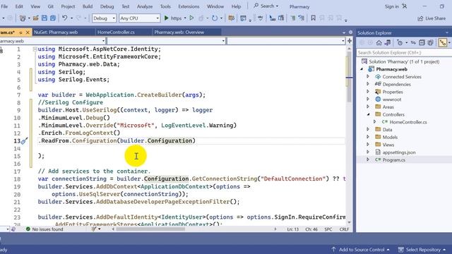Viewport: 452px width, 254px height.
Task: Click the CRLF line ending indicator
Action: [x=344, y=229]
